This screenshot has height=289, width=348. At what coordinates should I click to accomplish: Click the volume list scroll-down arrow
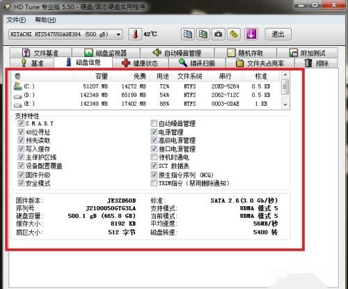pyautogui.click(x=285, y=105)
